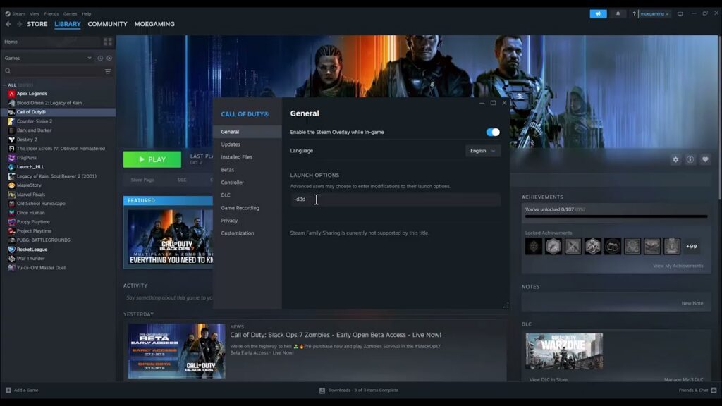Open game settings gear icon
This screenshot has height=406, width=722.
pyautogui.click(x=675, y=159)
